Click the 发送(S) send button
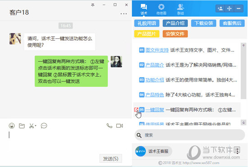This screenshot has width=248, height=167. 111,158
